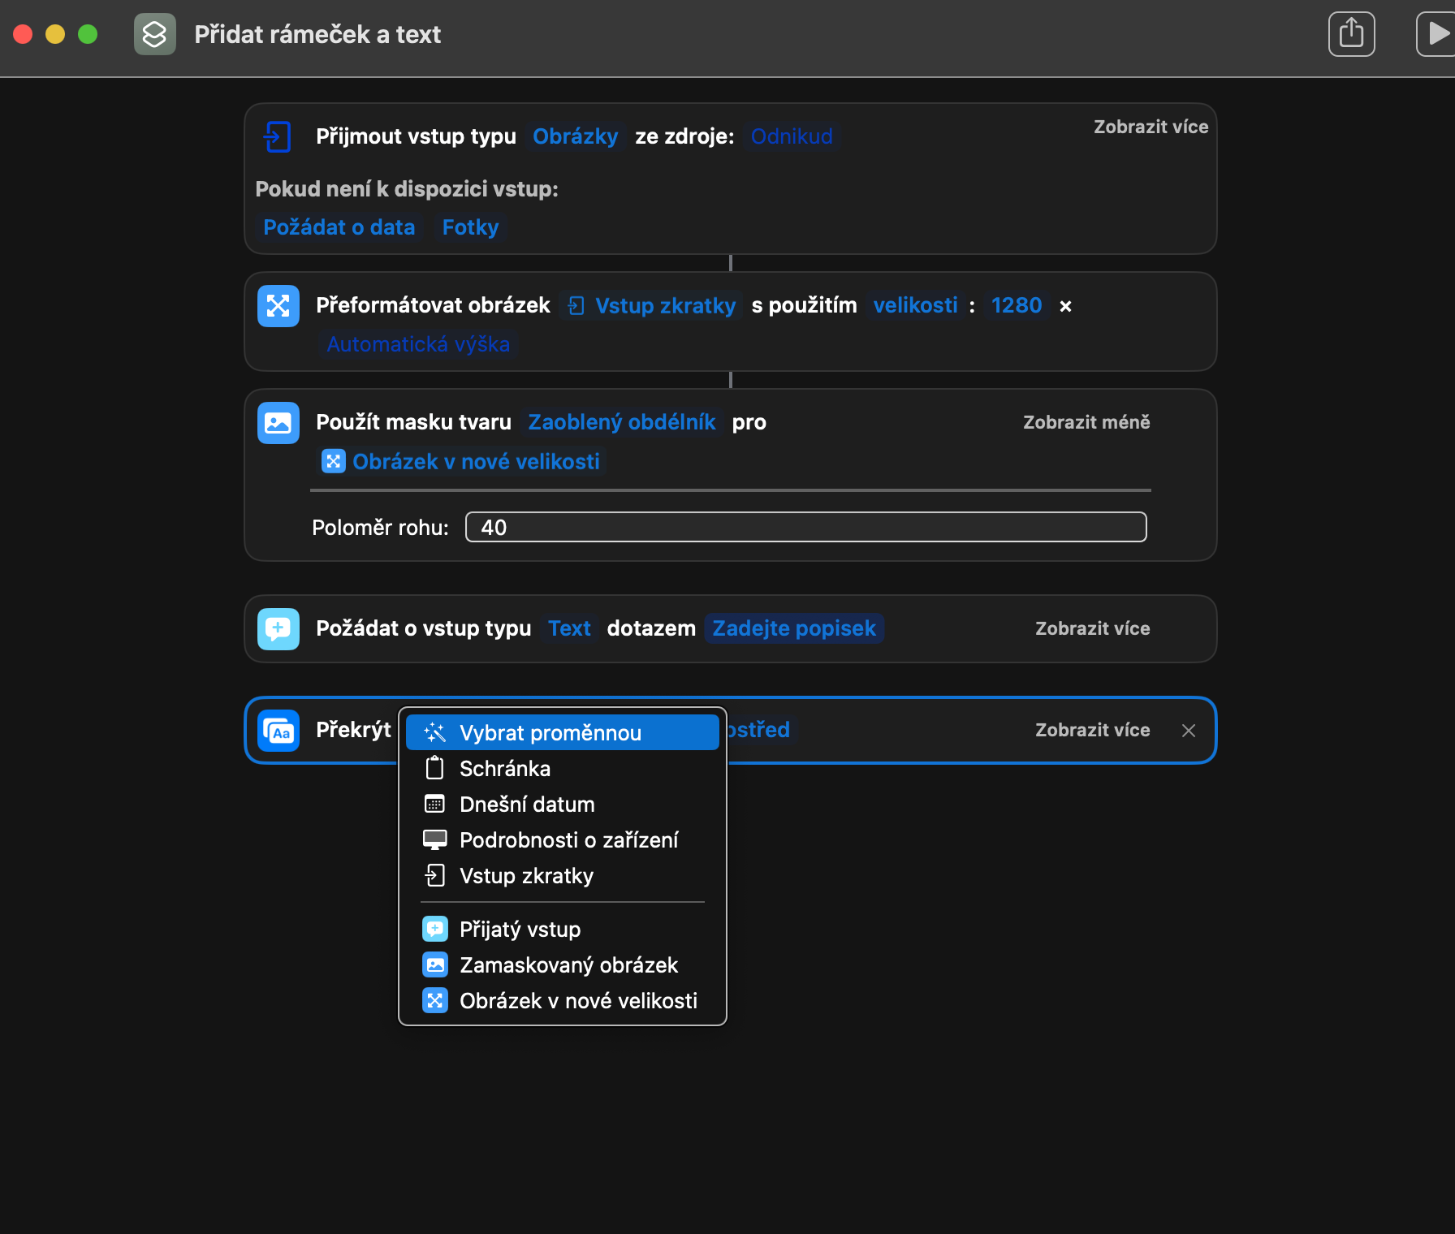Click the Share shortcut icon
Screen dimensions: 1455x1234
coord(1351,34)
